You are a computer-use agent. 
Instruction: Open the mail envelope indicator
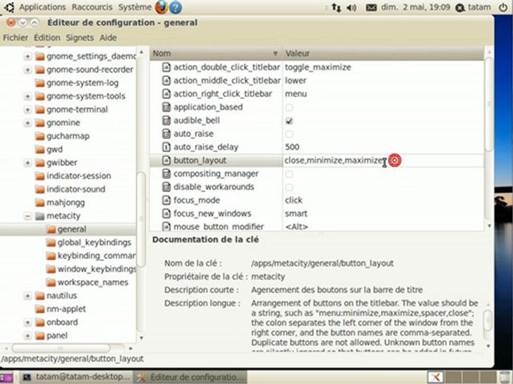click(371, 7)
